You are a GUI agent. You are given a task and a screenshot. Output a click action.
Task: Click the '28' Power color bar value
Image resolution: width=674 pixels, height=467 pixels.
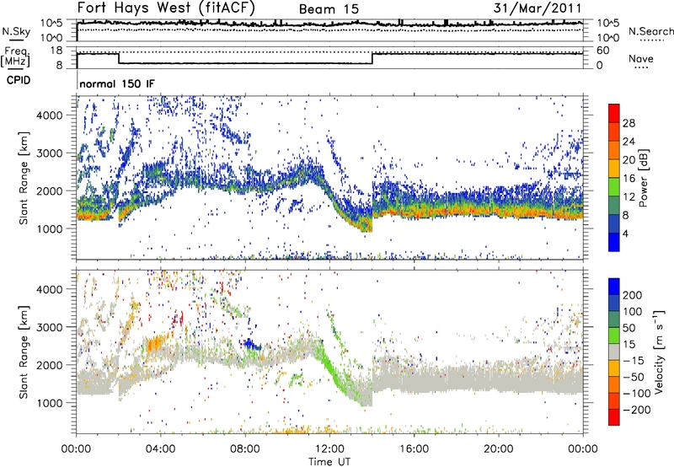click(x=629, y=123)
